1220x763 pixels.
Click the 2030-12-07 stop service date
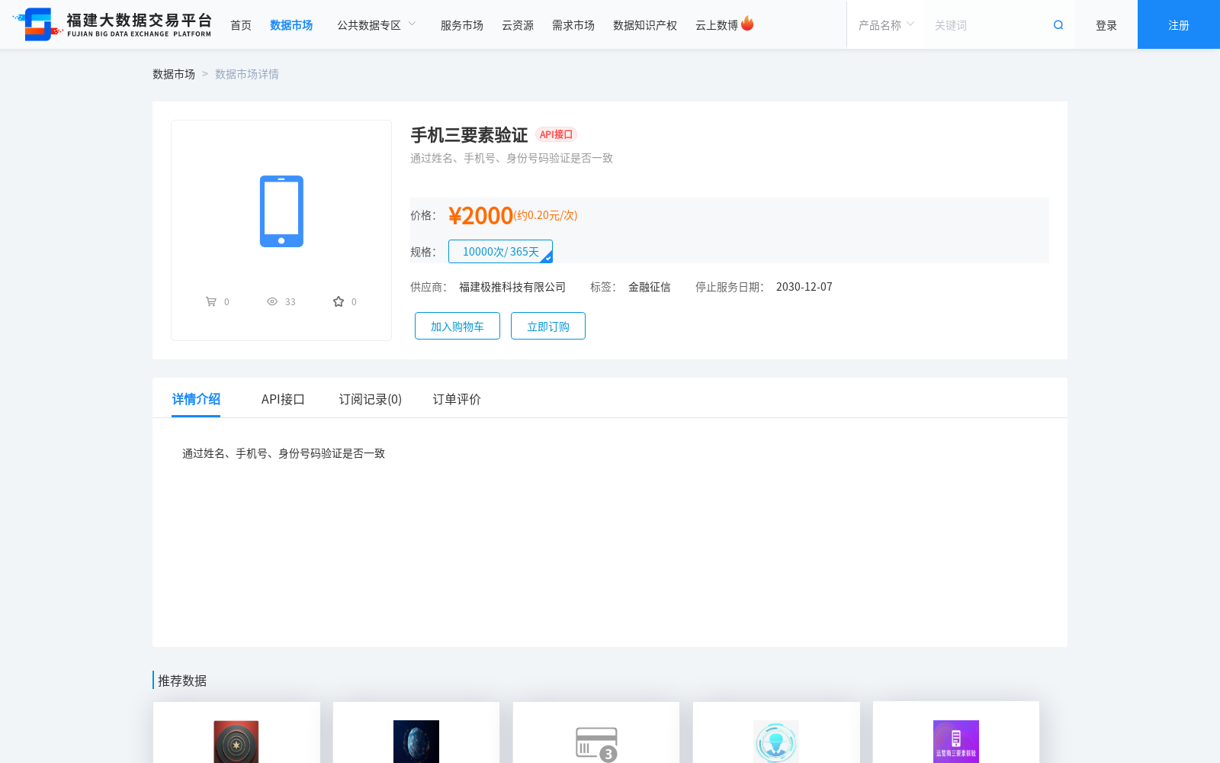click(804, 287)
